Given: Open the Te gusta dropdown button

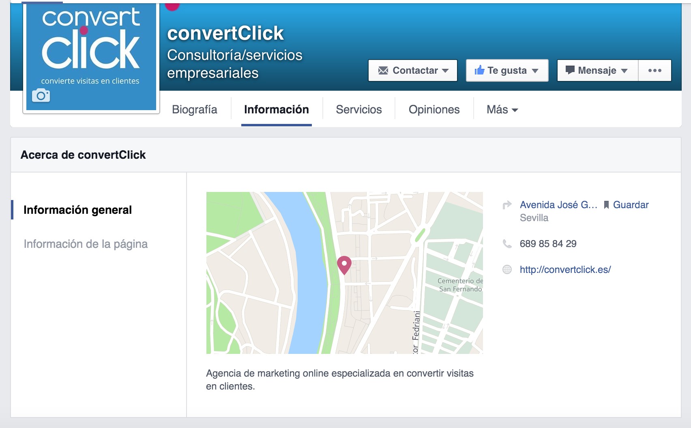Looking at the screenshot, I should tap(507, 70).
